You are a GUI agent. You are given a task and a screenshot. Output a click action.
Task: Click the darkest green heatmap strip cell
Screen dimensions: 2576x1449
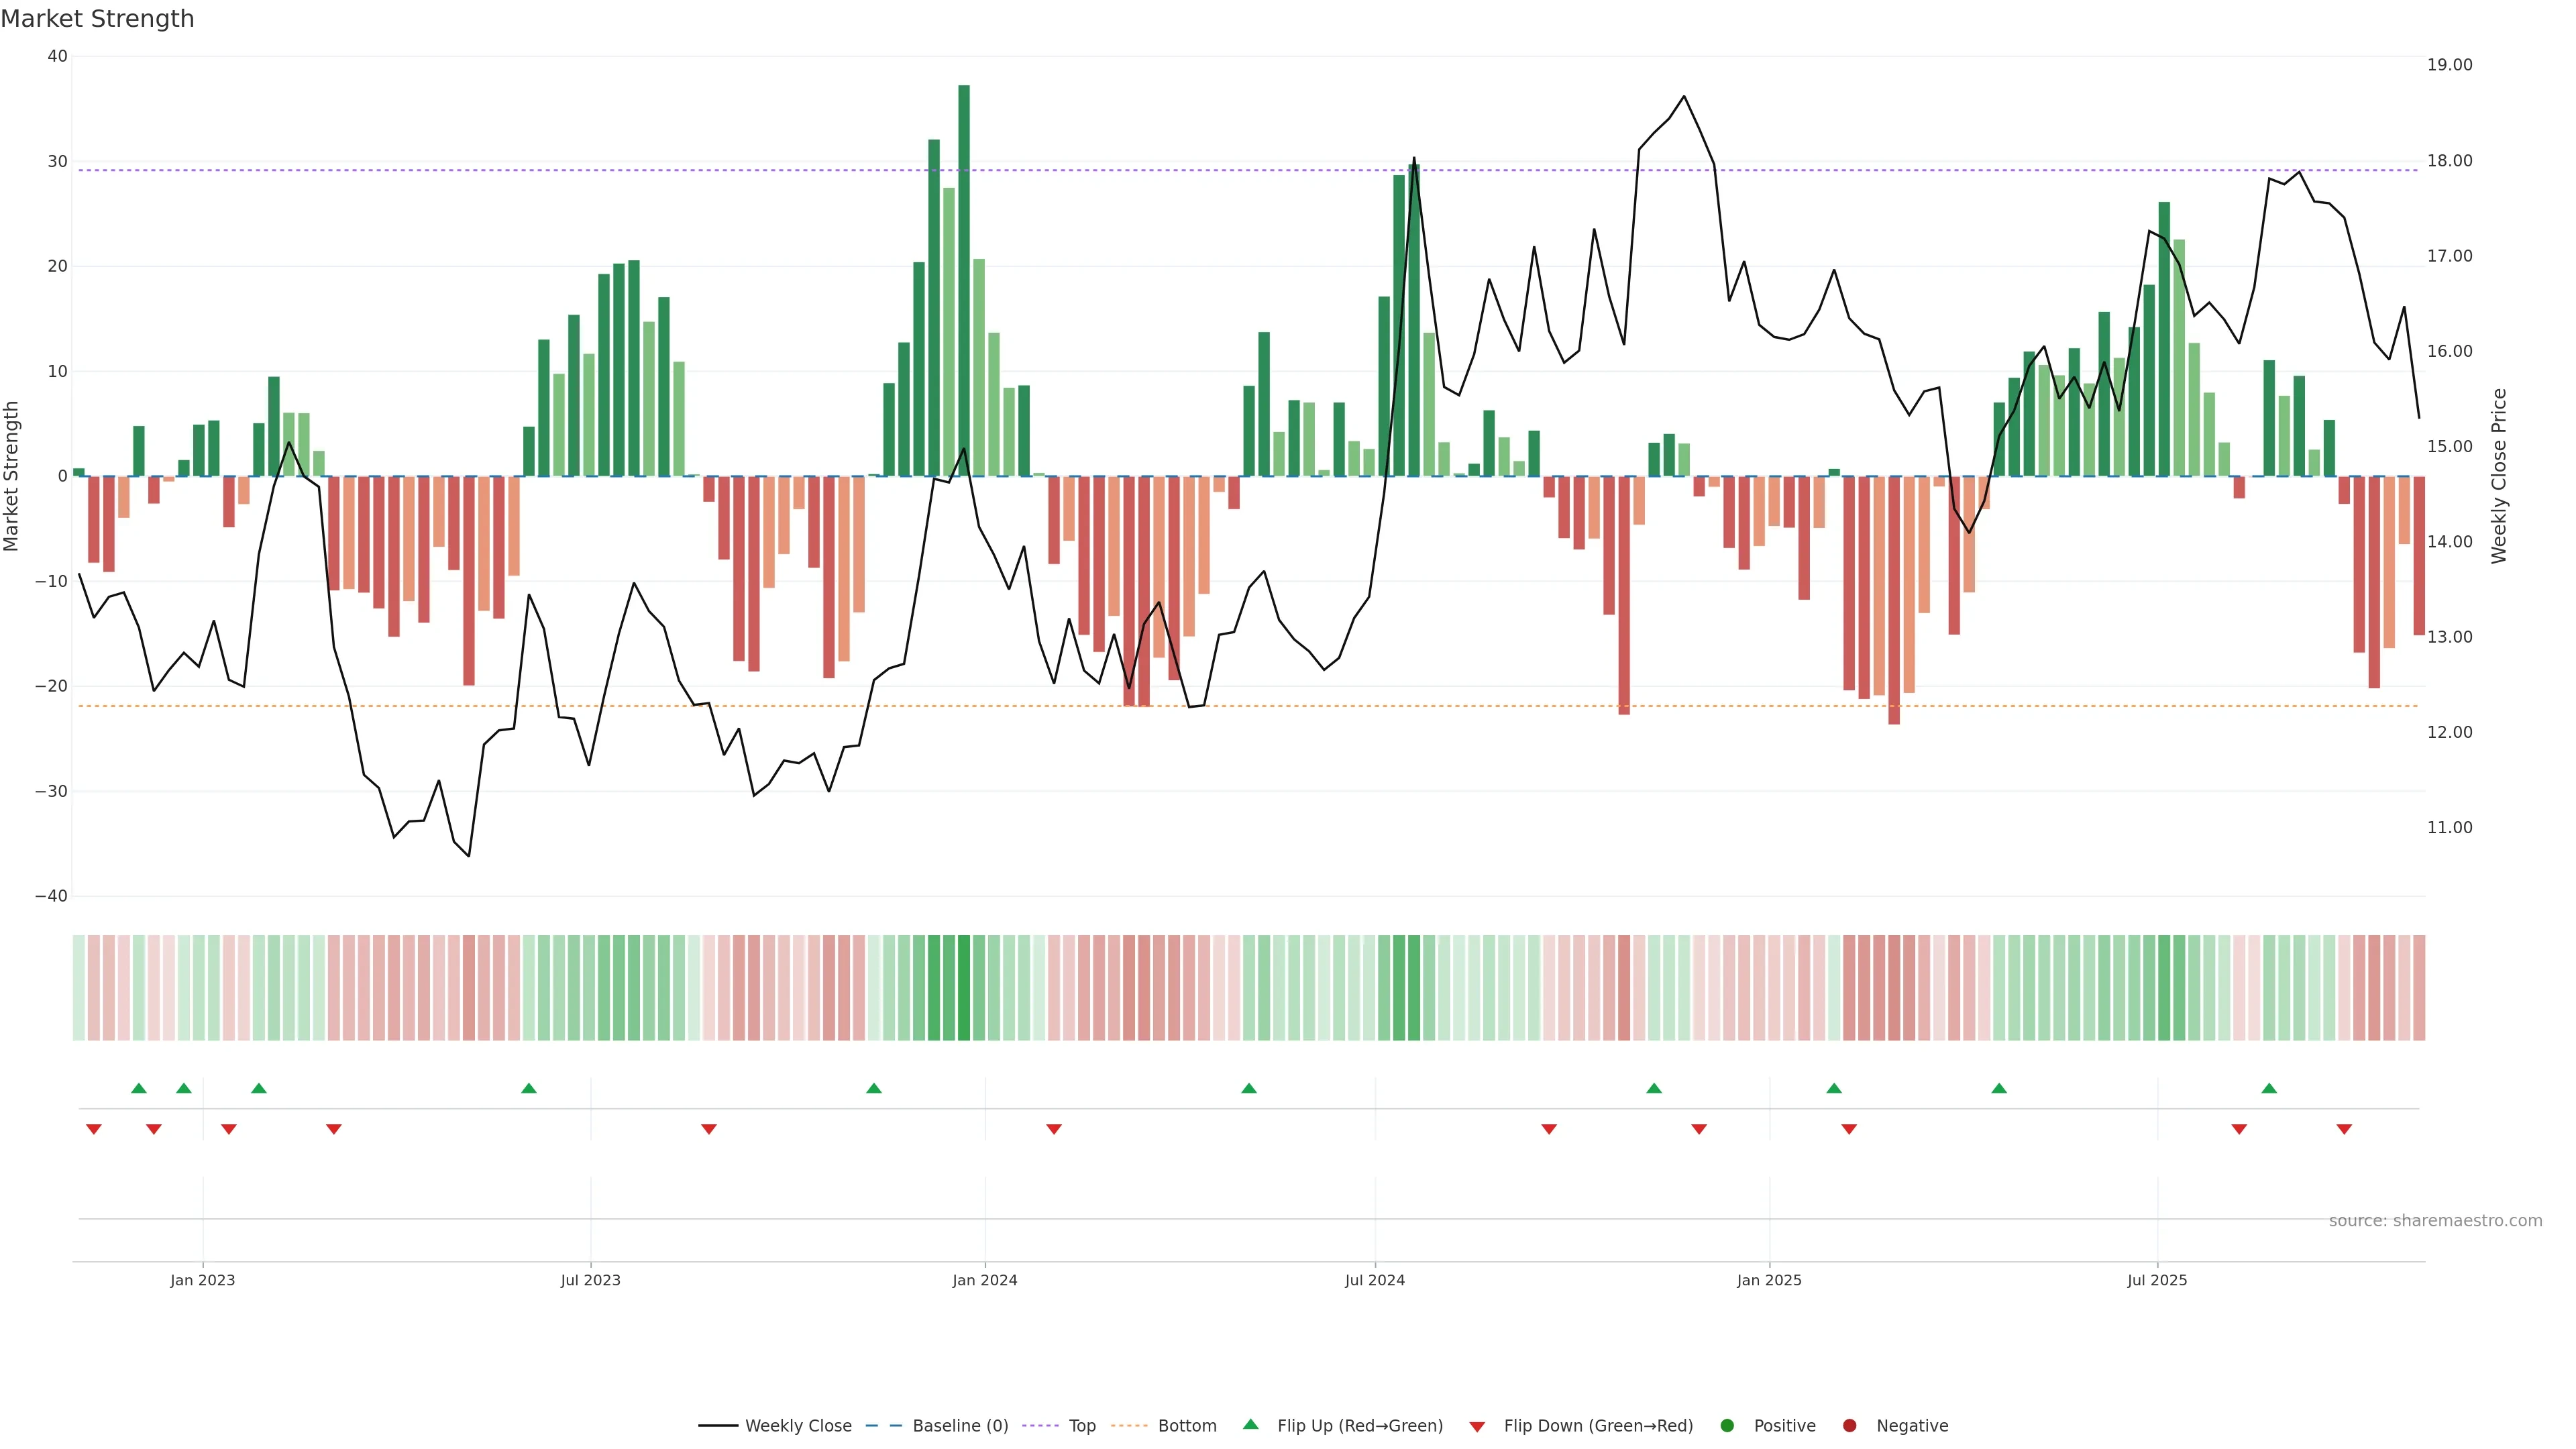point(964,988)
